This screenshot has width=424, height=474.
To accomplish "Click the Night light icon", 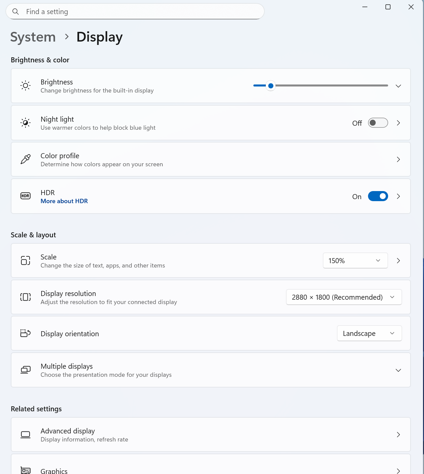I will click(x=25, y=123).
